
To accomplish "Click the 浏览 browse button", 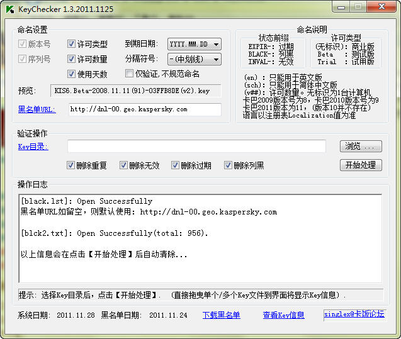I will [361, 147].
